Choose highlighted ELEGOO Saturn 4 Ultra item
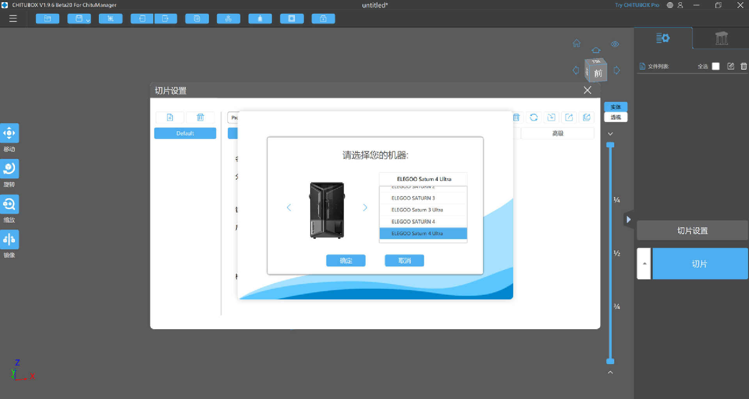The image size is (749, 399). 423,233
